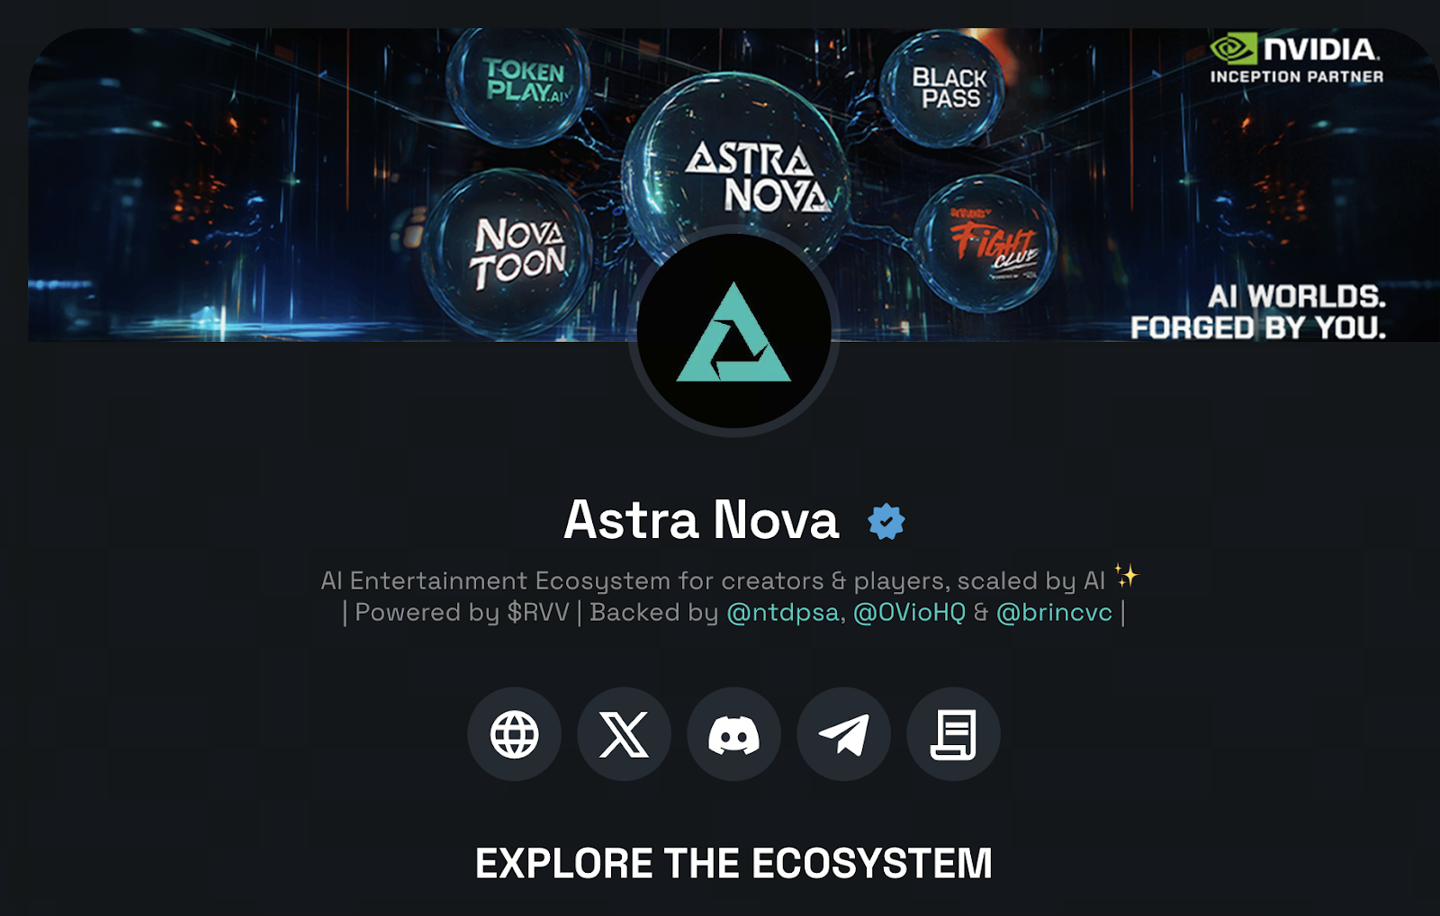Open the document whitepaper icon
The width and height of the screenshot is (1440, 916).
tap(953, 734)
